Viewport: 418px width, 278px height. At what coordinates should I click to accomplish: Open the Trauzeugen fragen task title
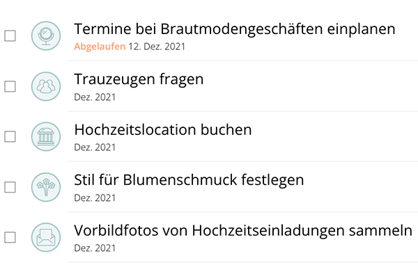click(x=139, y=79)
